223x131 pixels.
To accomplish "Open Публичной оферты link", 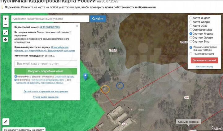I will 64,77.
